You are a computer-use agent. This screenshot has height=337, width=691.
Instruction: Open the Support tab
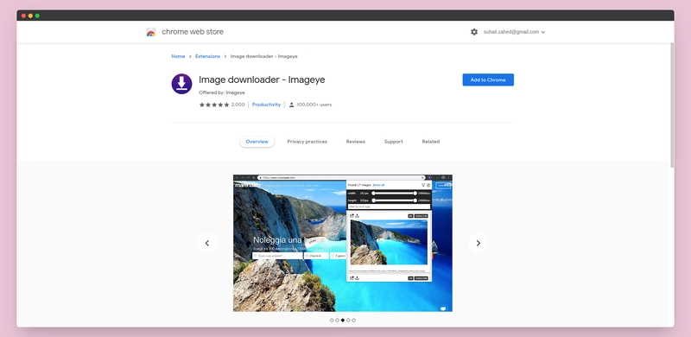click(x=394, y=142)
